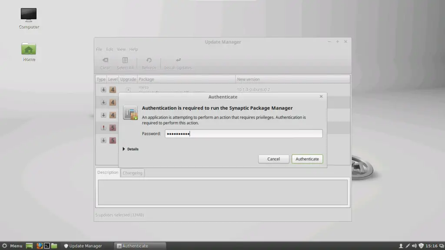Click the security update exclamation icon

click(103, 128)
